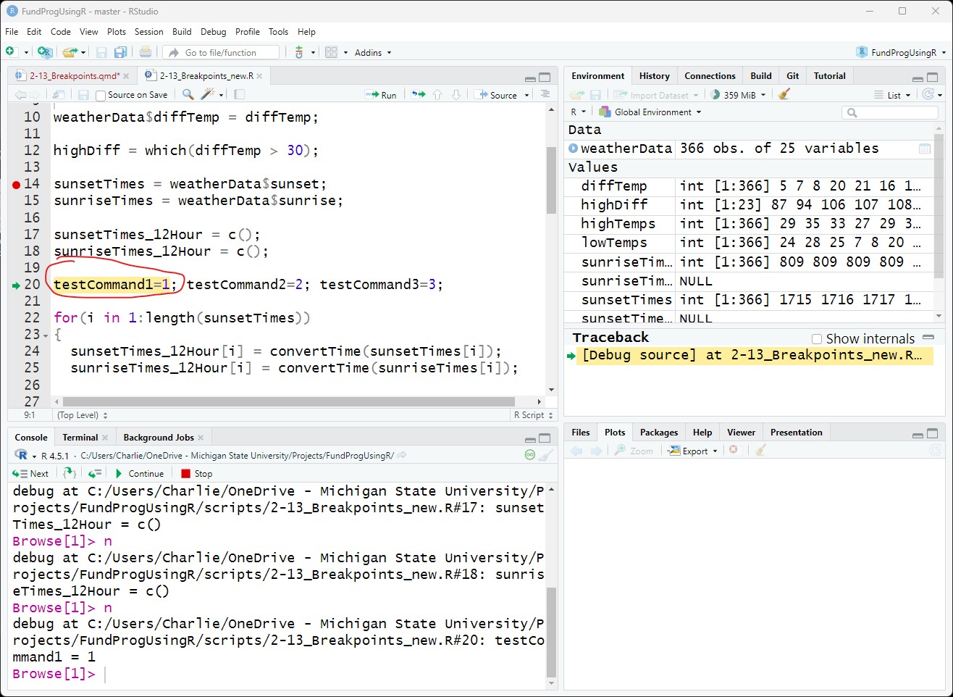This screenshot has width=953, height=697.
Task: Open the R Script file type dropdown
Action: [533, 415]
